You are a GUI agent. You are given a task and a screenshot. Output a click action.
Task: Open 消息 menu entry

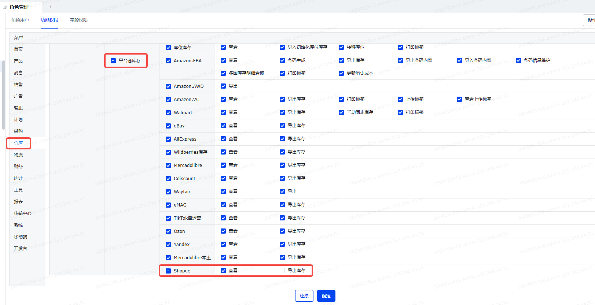pos(18,73)
